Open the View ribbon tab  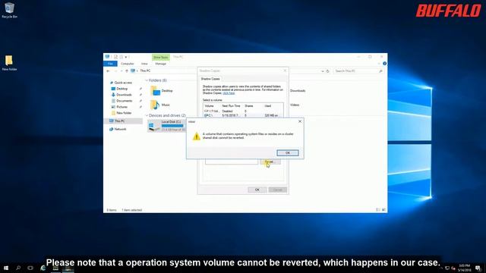pyautogui.click(x=144, y=64)
